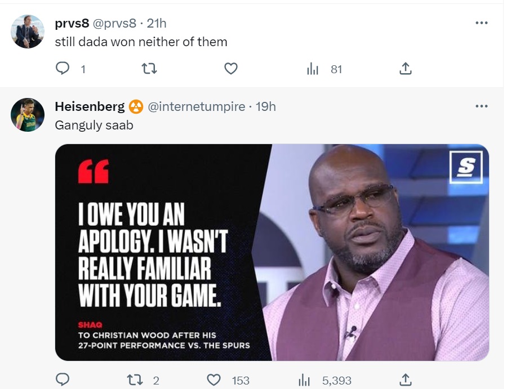520x389 pixels.
Task: Open the 19h timestamp of Heisenberg's tweet
Action: click(266, 106)
